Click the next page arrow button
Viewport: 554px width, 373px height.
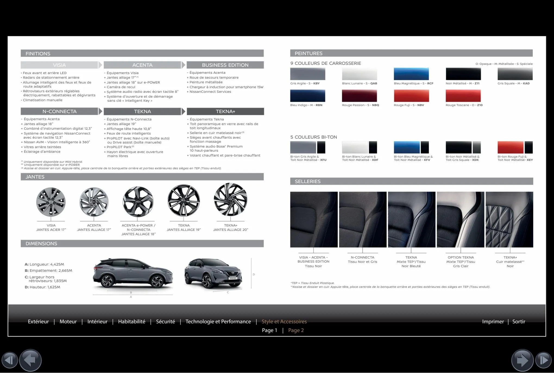click(522, 360)
